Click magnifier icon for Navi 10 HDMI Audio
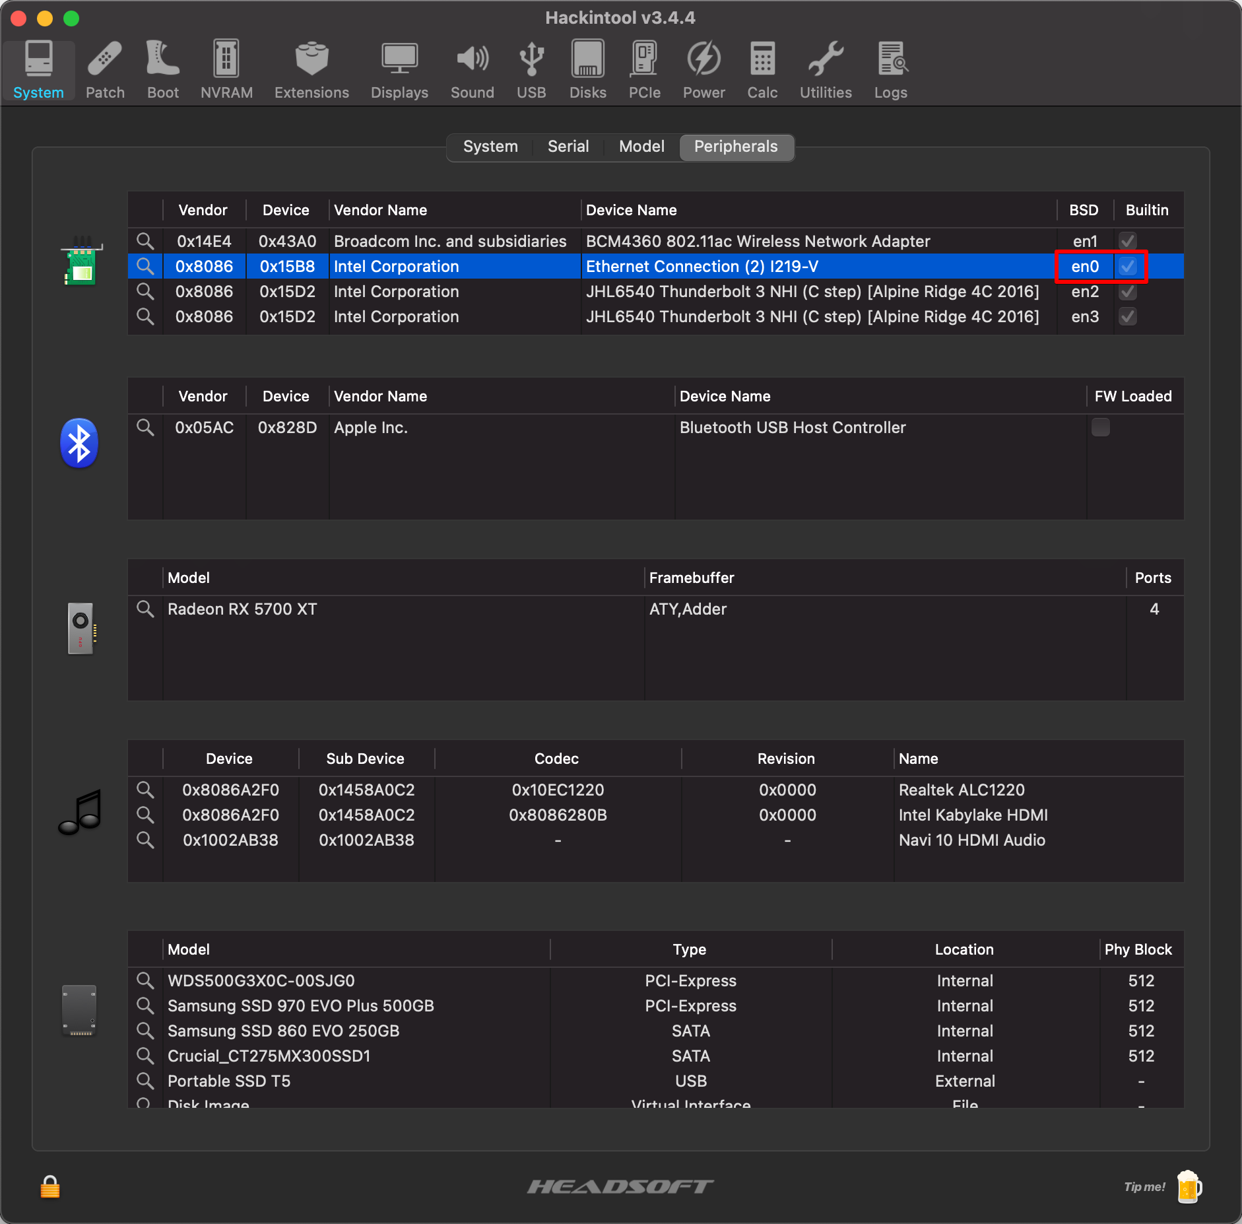This screenshot has width=1242, height=1224. coord(145,840)
